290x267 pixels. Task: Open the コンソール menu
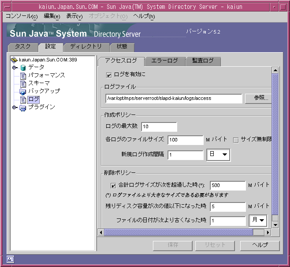22,16
